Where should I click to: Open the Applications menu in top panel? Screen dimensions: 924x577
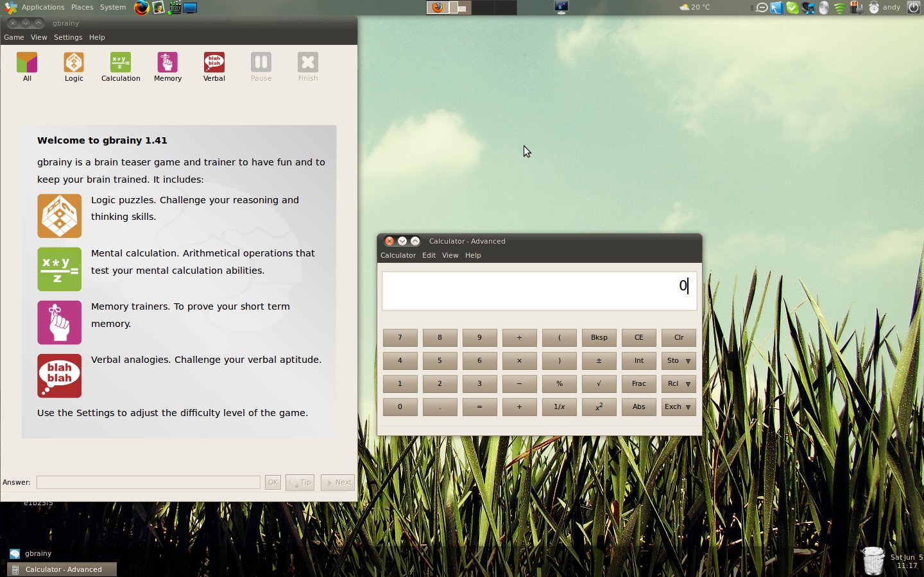tap(43, 8)
